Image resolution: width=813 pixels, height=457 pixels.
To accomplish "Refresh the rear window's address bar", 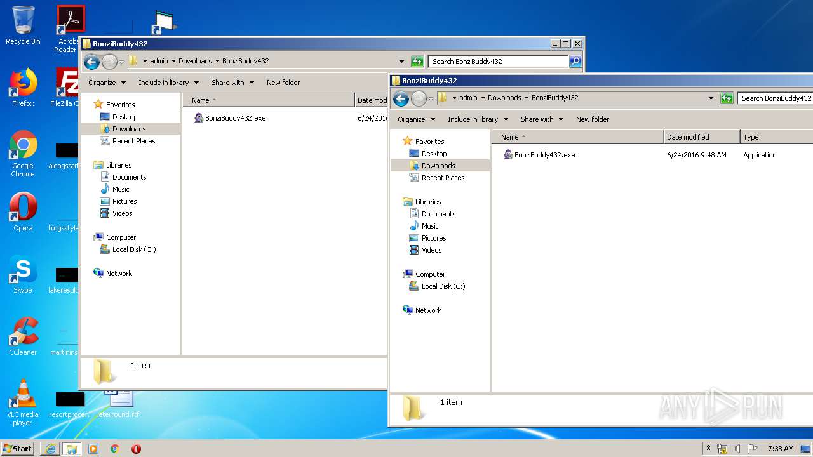I will pyautogui.click(x=417, y=62).
